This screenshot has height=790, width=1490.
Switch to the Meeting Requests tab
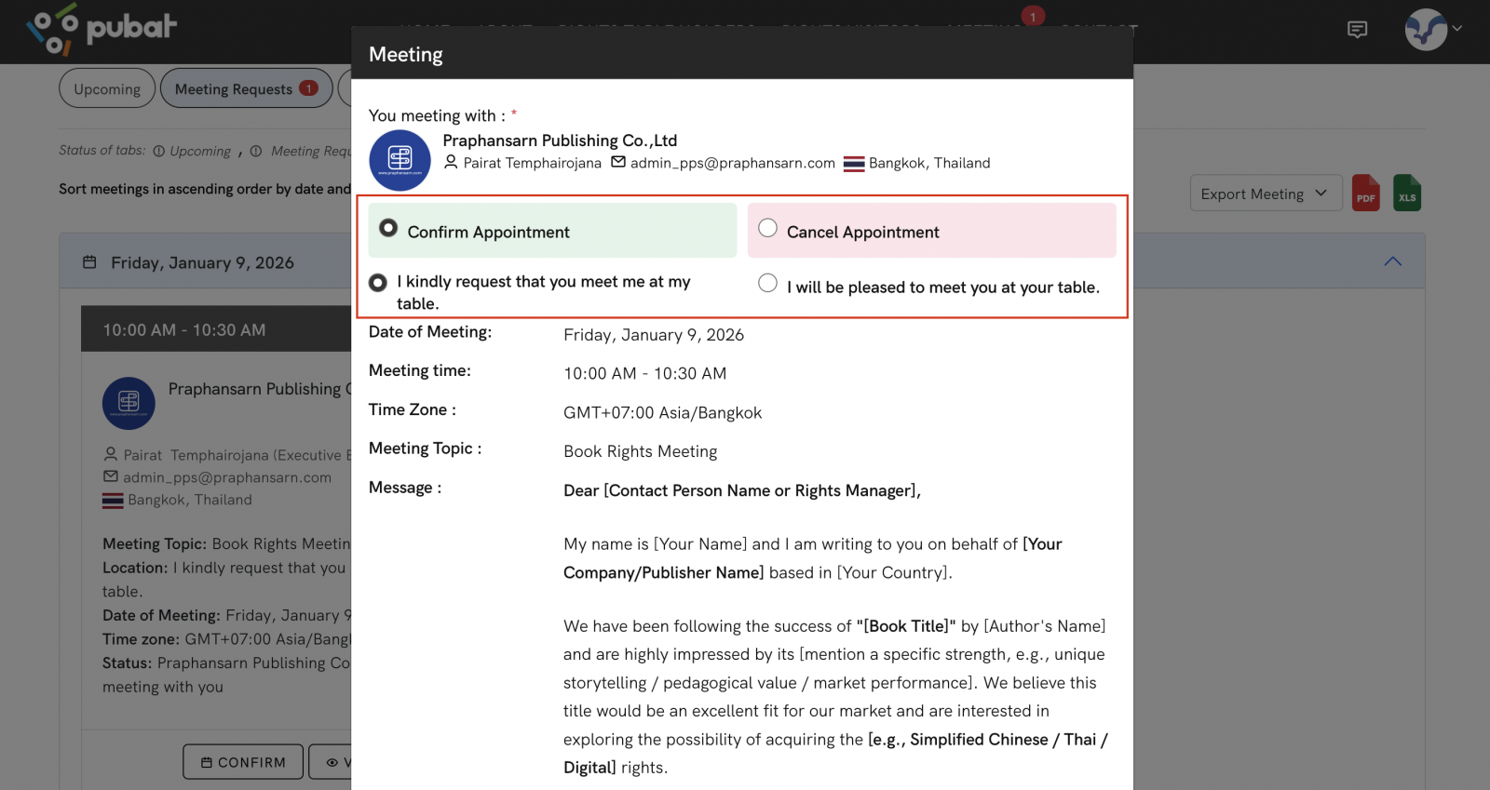click(246, 88)
